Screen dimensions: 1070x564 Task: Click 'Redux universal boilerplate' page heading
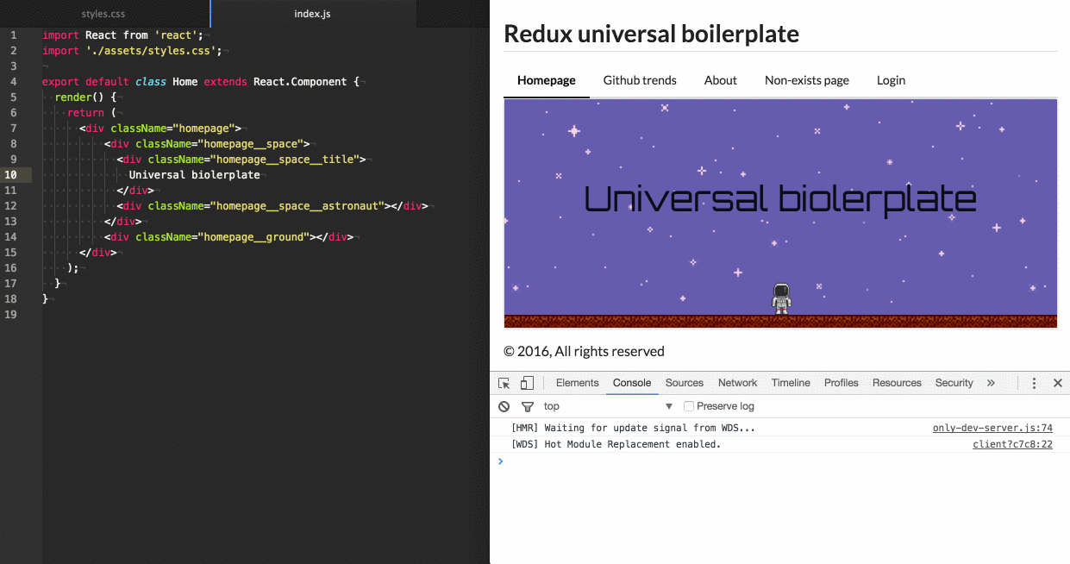click(651, 34)
